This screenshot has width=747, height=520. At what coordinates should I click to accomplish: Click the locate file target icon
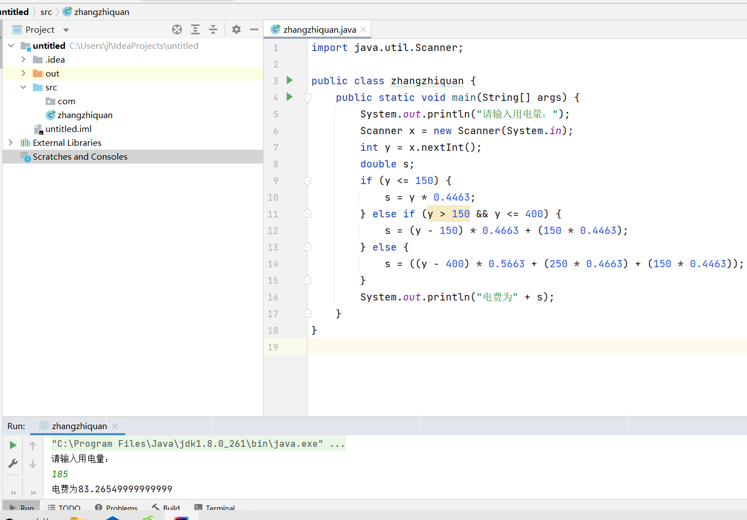177,29
